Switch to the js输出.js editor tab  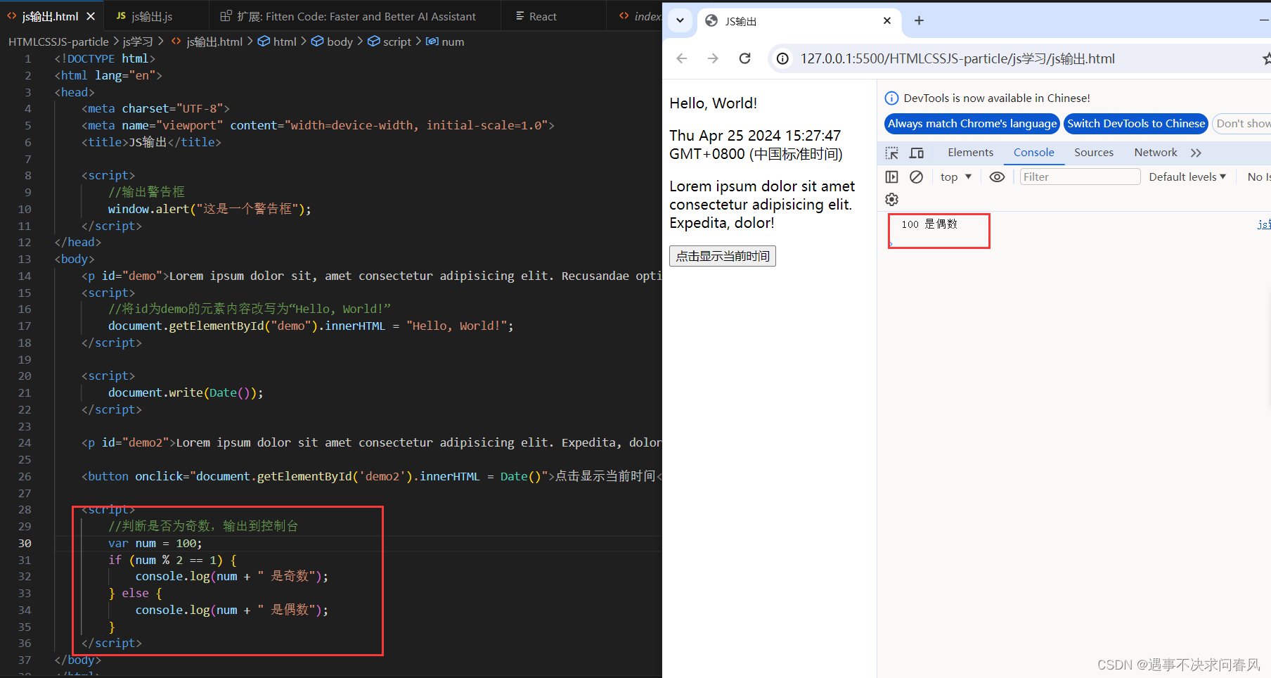click(144, 16)
